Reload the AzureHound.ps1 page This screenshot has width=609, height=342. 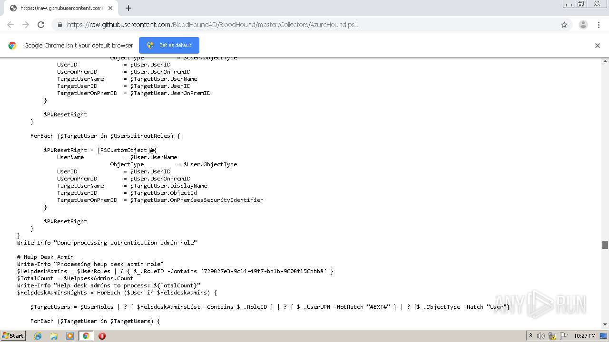coord(41,25)
